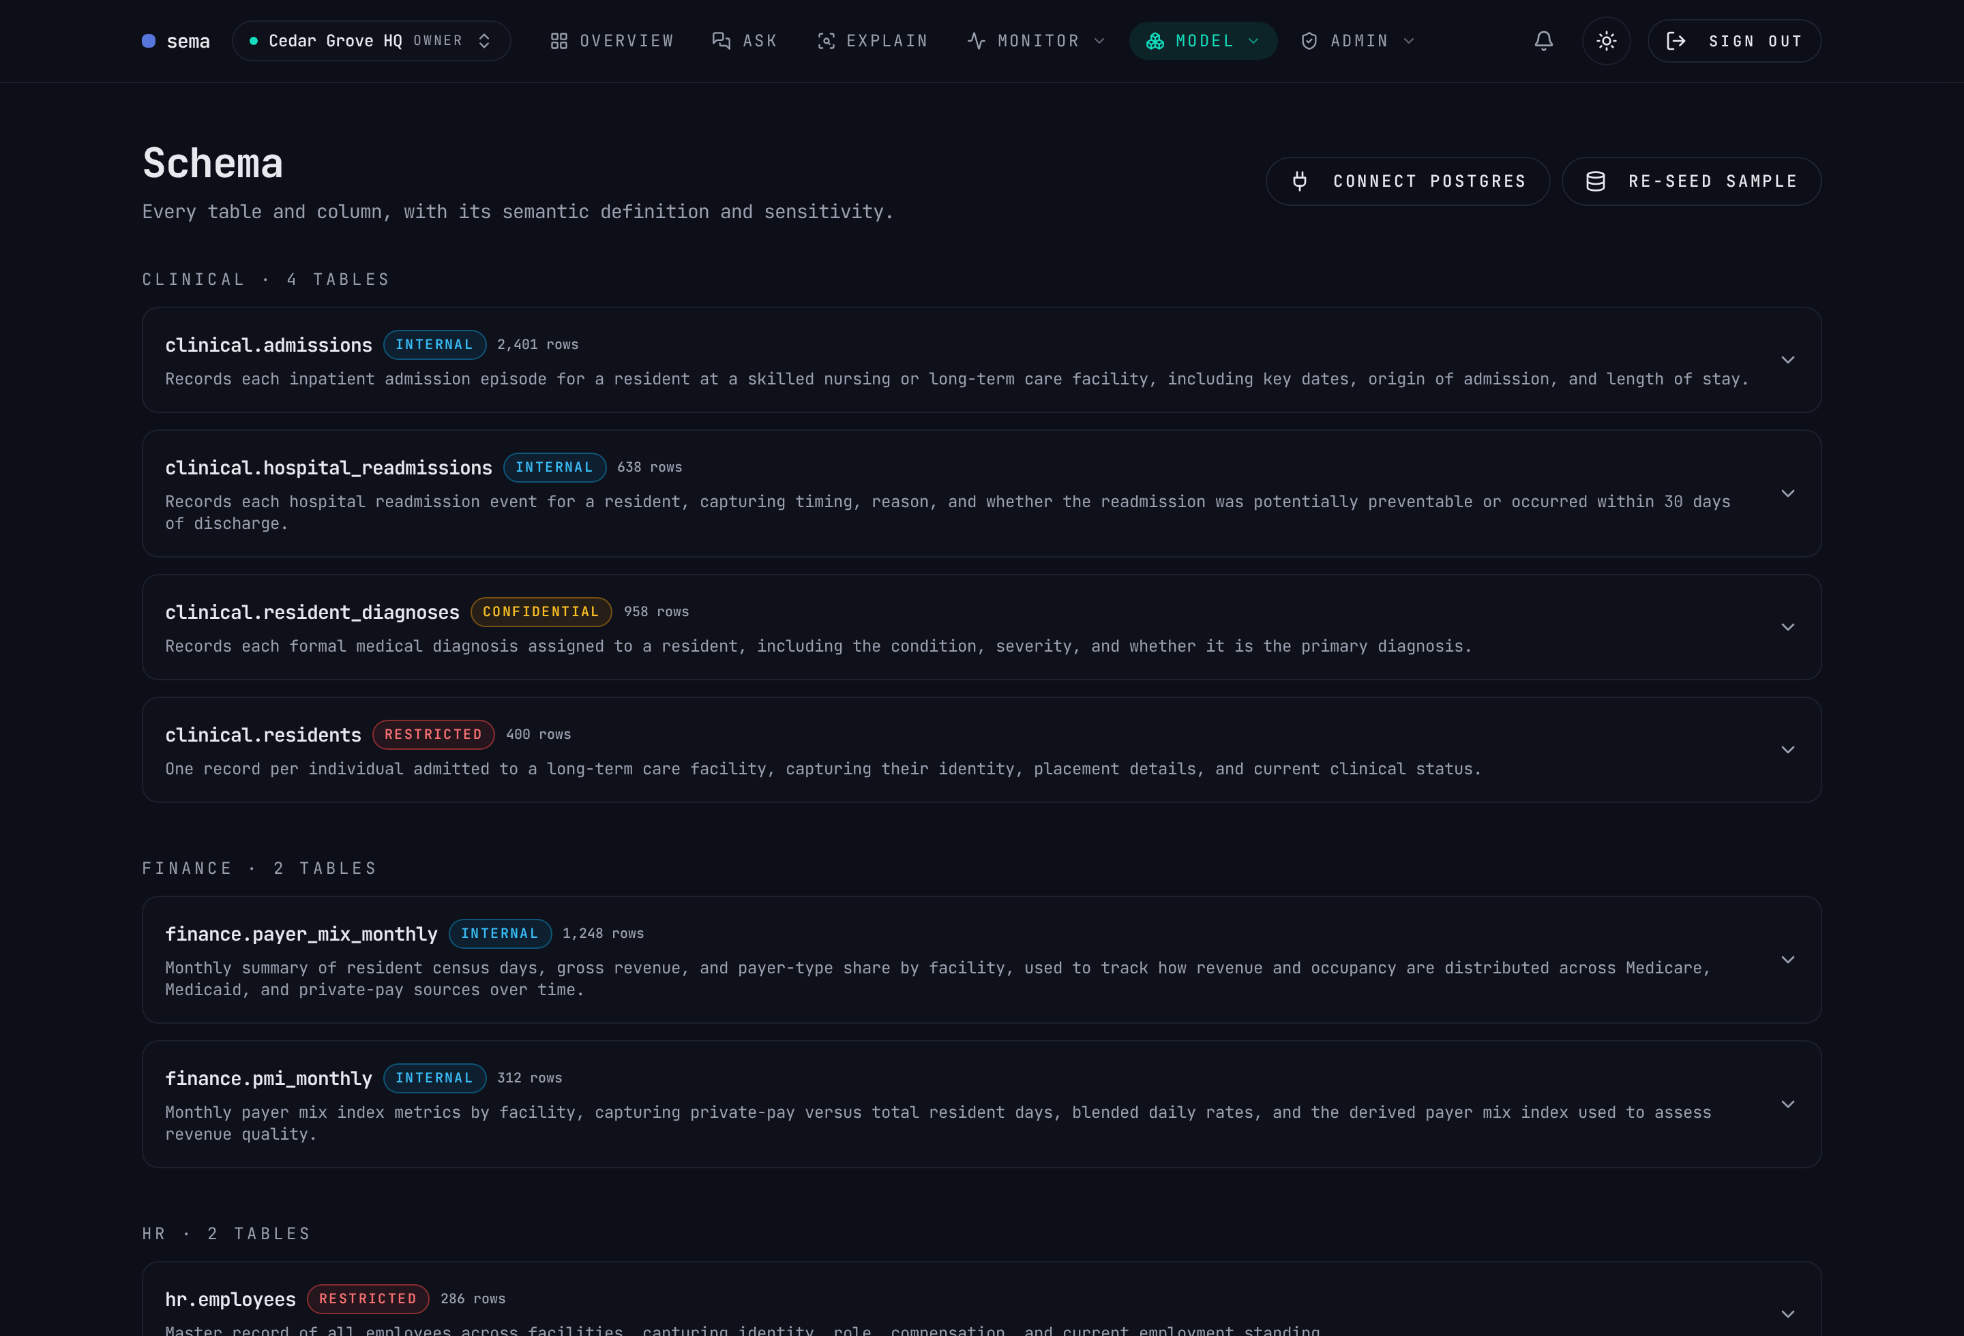Viewport: 1964px width, 1336px height.
Task: Navigate to Explain
Action: pos(872,40)
